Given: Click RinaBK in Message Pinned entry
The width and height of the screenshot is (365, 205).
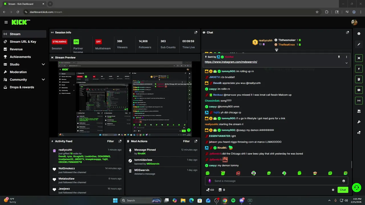Looking at the screenshot, I should coord(142,153).
